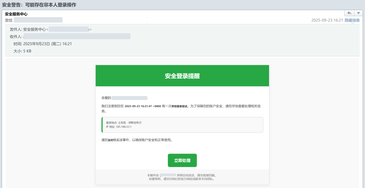Click the 大小: 5 KB size line

(x=22, y=51)
